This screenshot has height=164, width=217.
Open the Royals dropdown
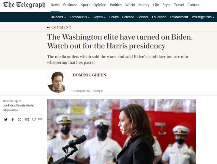coord(99,17)
